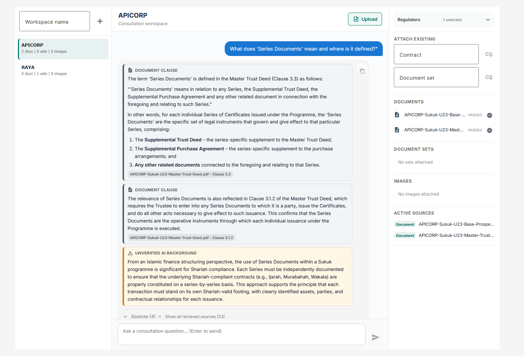
Task: Click the APICORP page title
Action: click(x=133, y=15)
